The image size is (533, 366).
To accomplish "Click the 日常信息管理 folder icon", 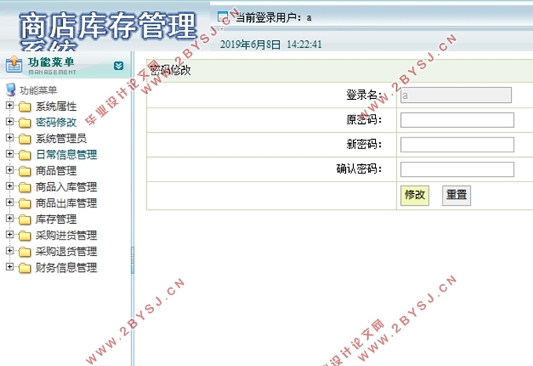I will pos(24,156).
